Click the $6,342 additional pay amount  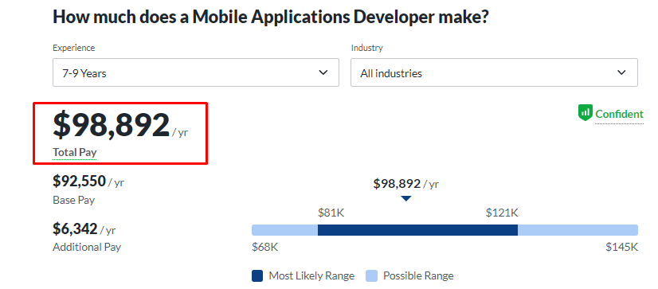[75, 228]
